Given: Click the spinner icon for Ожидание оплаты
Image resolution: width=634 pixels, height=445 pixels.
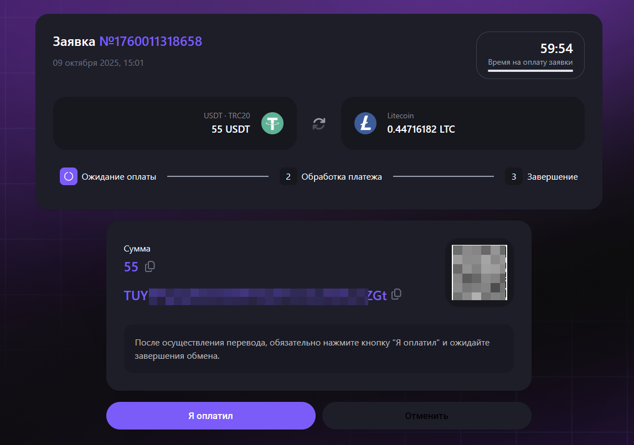Looking at the screenshot, I should coord(69,177).
